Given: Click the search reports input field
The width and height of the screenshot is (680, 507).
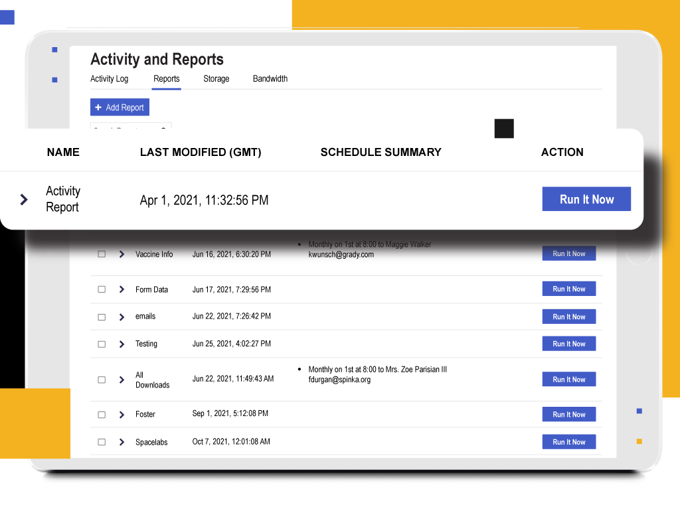Looking at the screenshot, I should click(x=126, y=126).
